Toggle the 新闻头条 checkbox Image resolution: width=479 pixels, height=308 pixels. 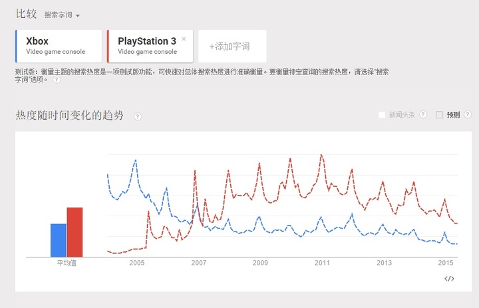[x=382, y=114]
